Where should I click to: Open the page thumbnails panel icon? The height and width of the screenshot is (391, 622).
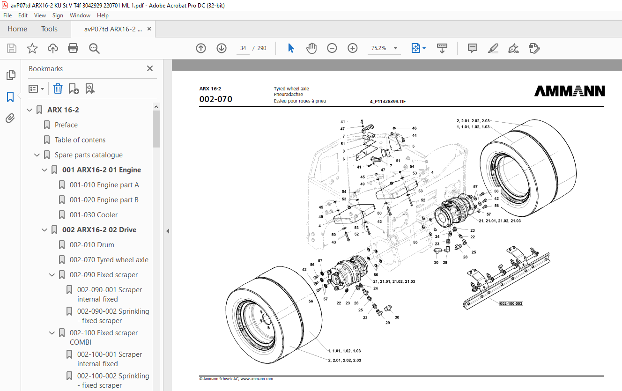(x=10, y=75)
